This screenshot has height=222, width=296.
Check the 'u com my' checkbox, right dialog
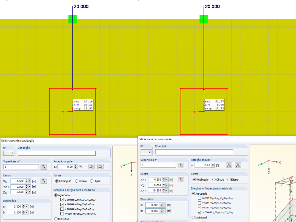199,198
